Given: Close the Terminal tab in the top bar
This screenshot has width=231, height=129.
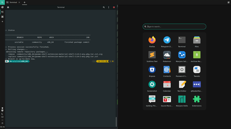Looking at the screenshot, I should tap(19, 2).
